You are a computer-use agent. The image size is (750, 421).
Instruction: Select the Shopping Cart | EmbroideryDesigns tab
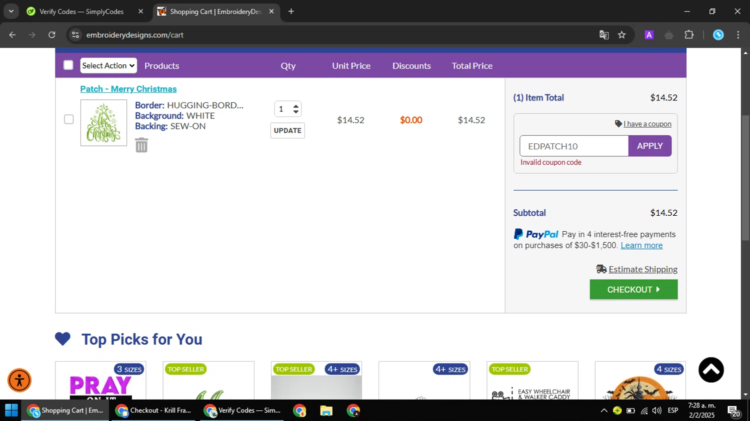pyautogui.click(x=215, y=11)
